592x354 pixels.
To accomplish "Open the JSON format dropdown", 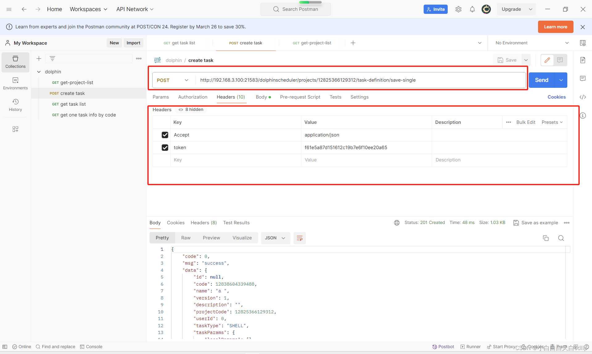I will click(275, 238).
